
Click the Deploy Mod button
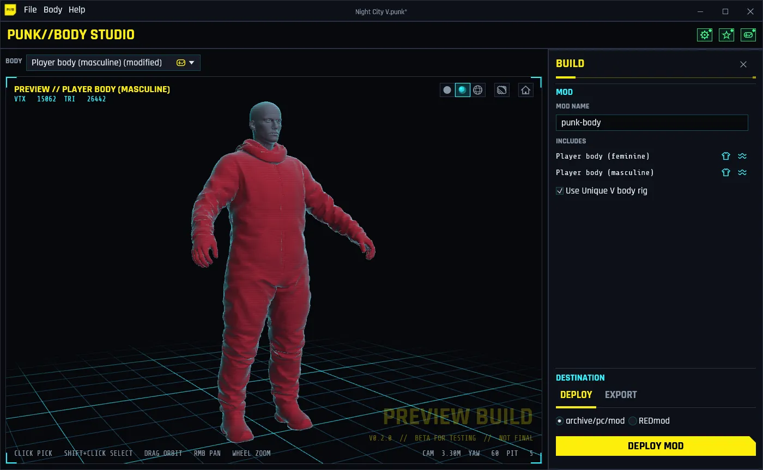click(656, 446)
